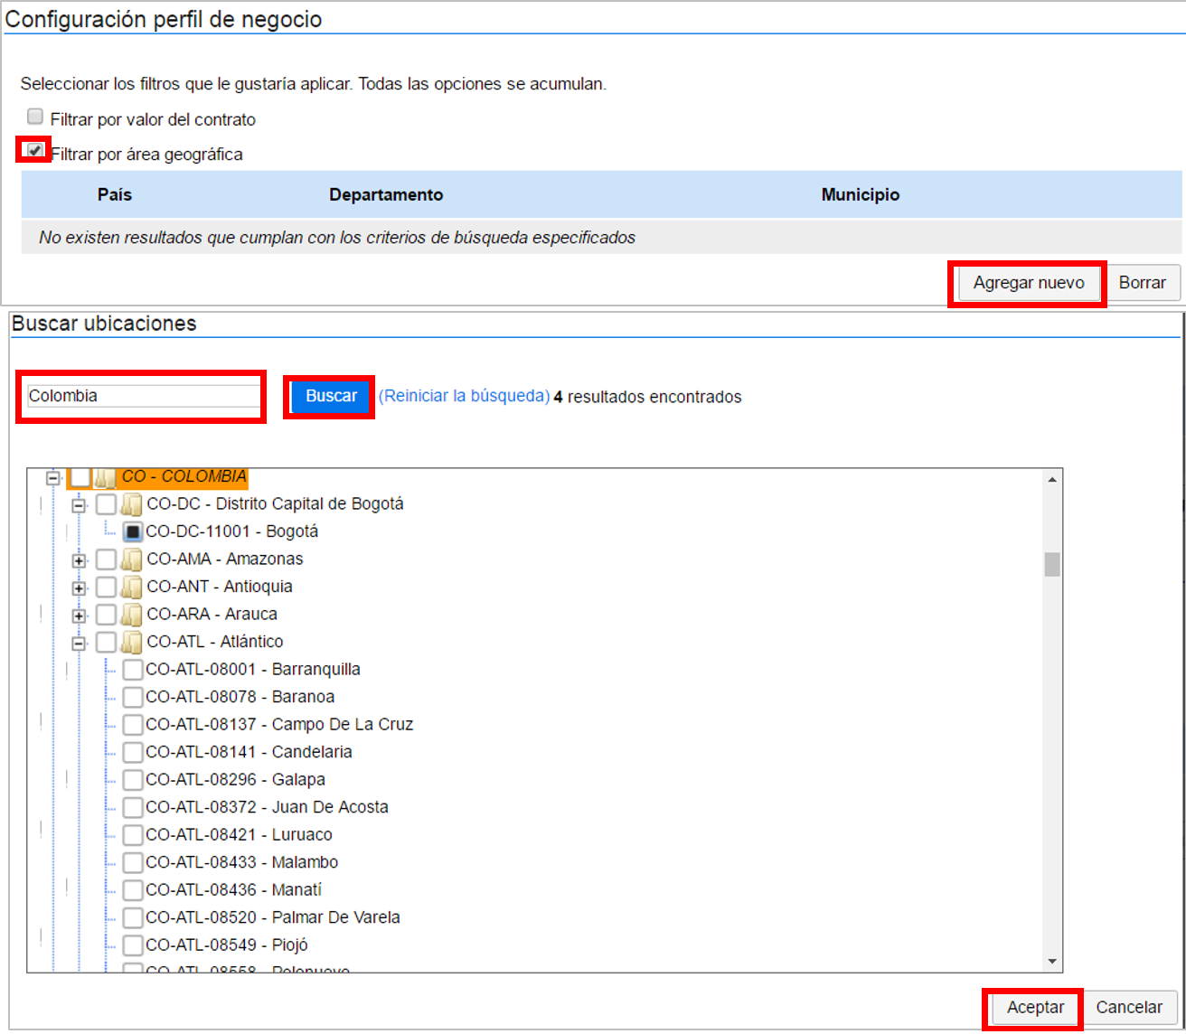Click the location tree scrollbar down arrow

pos(1052,962)
